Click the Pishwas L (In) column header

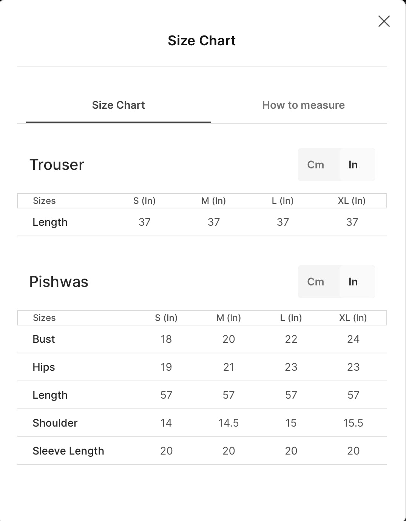click(291, 318)
